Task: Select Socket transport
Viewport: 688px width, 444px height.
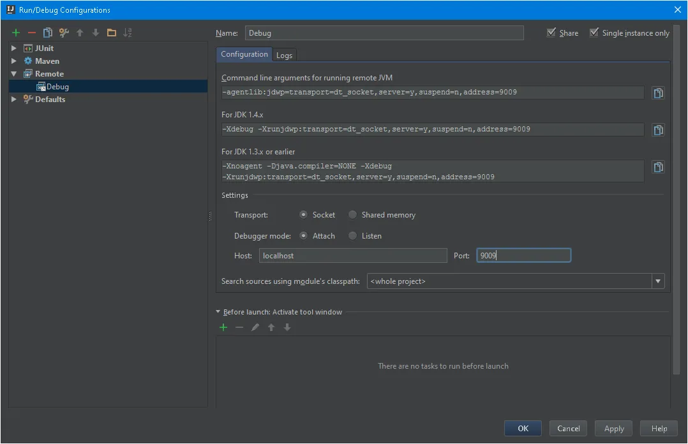Action: tap(303, 214)
